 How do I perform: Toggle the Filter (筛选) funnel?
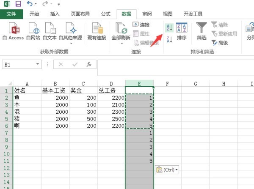pyautogui.click(x=202, y=31)
